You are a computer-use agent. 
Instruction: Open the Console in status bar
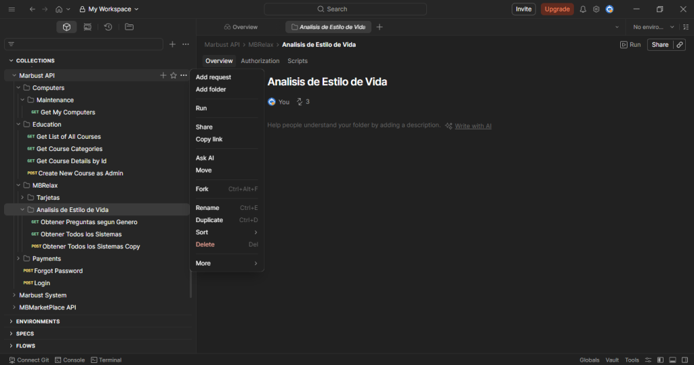point(70,360)
